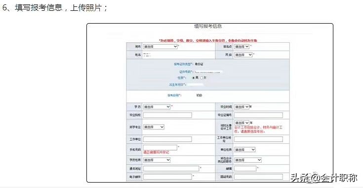Click the 手机号码 input field
The height and width of the screenshot is (188, 363).
(160, 148)
